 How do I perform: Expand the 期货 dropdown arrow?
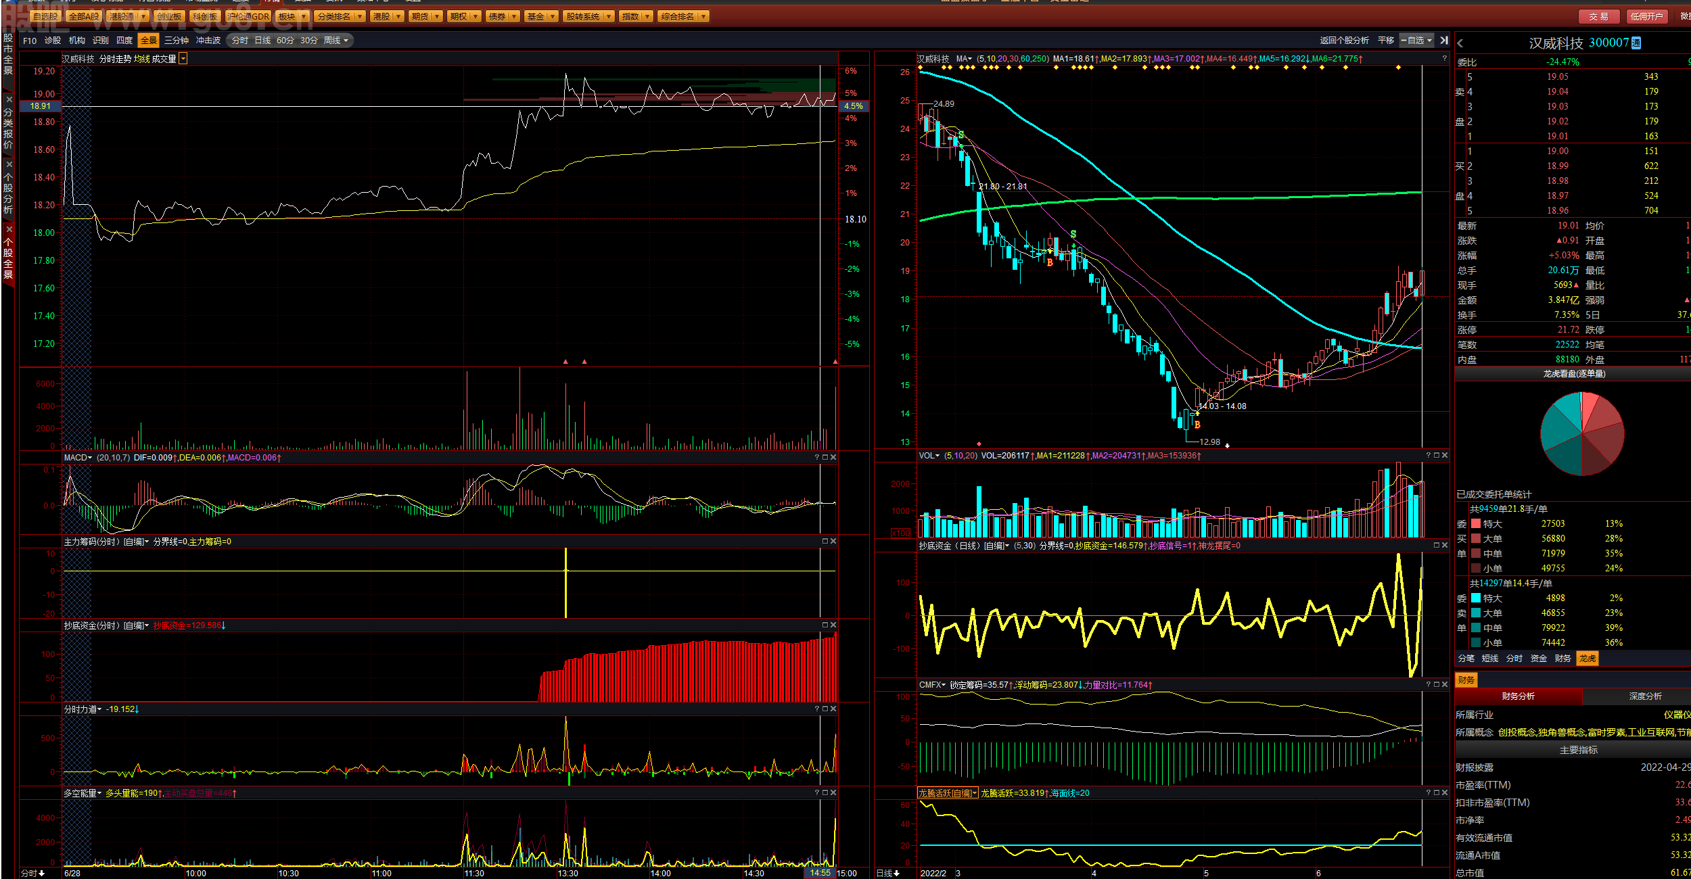[x=438, y=16]
